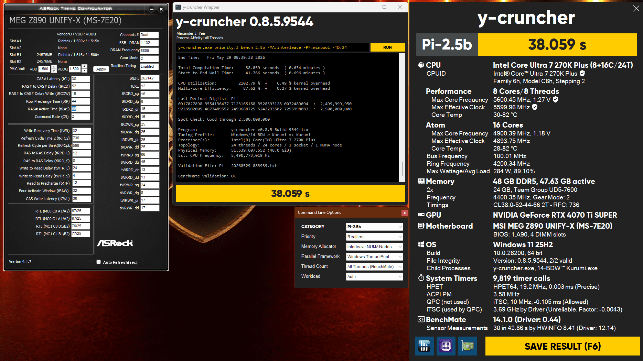Click the verified shield beside CPUID value

click(582, 73)
